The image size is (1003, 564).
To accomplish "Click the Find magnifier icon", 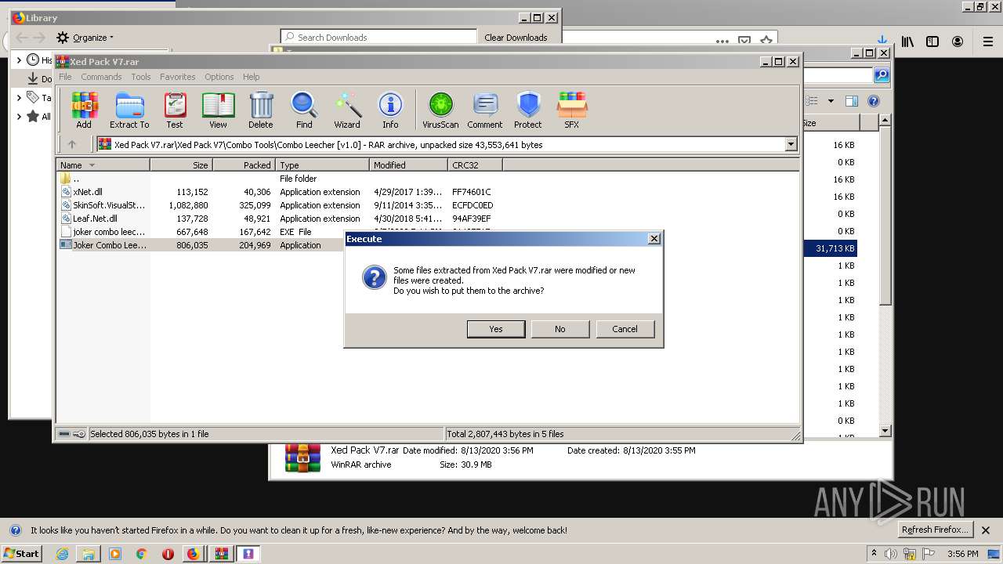I will (304, 110).
